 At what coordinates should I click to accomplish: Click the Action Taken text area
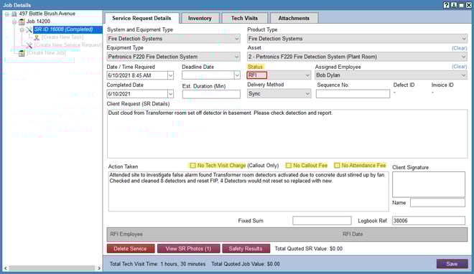point(248,192)
